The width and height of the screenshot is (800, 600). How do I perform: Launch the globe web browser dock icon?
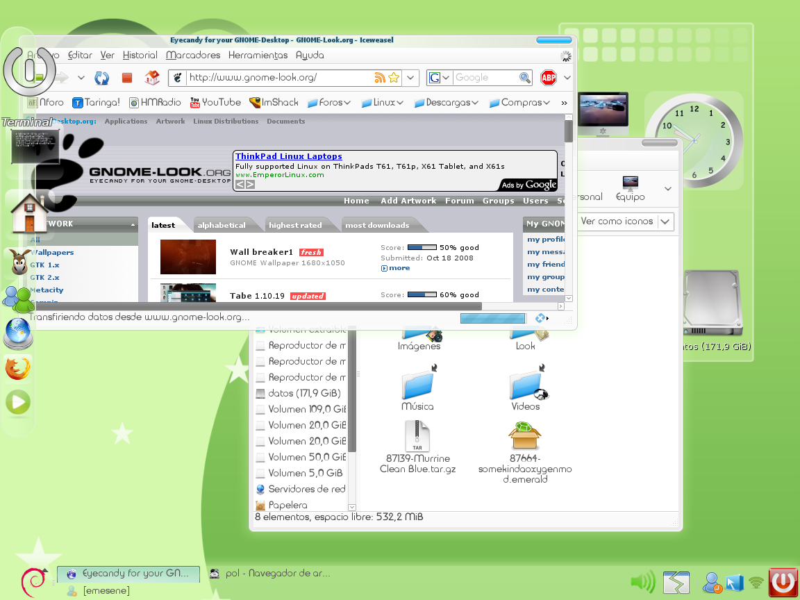coord(18,334)
